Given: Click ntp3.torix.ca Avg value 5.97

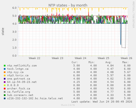Looking at the screenshot, I should tap(110, 75).
